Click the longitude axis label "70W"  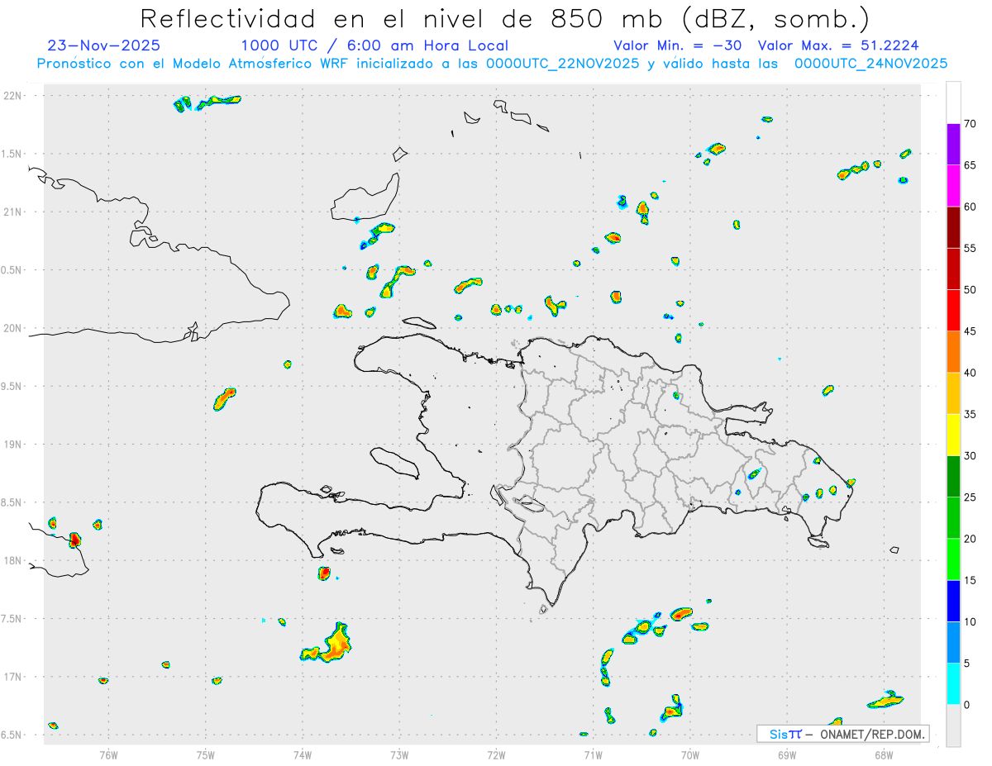(x=690, y=754)
